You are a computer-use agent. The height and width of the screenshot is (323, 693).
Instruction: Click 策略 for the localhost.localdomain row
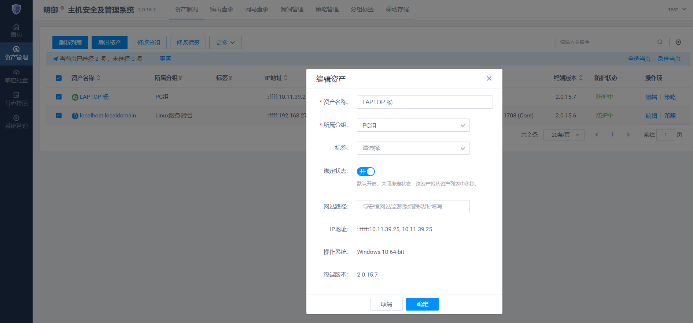(670, 116)
